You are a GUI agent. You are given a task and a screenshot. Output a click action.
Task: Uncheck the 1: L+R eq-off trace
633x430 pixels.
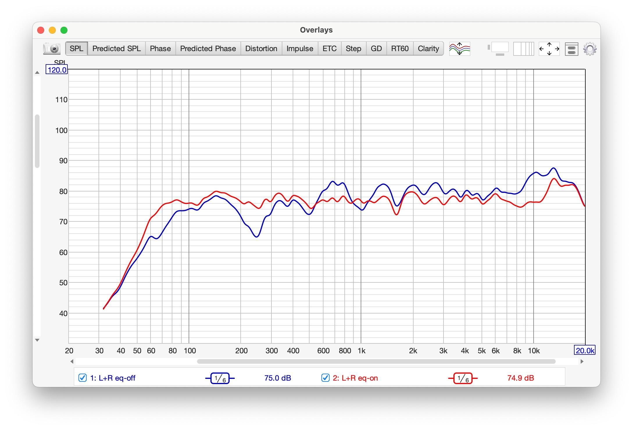coord(82,378)
